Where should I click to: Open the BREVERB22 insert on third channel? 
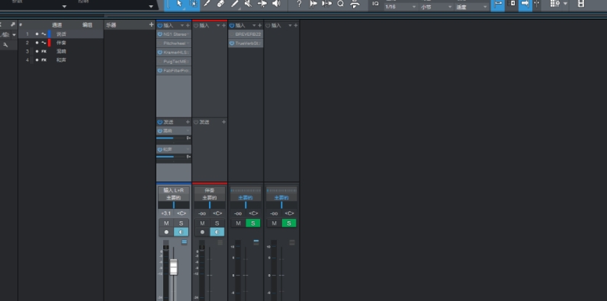tap(246, 34)
